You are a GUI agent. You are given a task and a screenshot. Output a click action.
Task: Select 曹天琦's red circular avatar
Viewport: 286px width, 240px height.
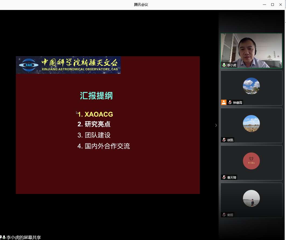[251, 161]
